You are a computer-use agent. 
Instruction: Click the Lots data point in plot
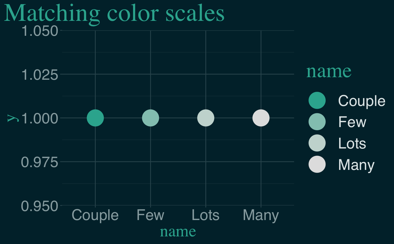206,118
